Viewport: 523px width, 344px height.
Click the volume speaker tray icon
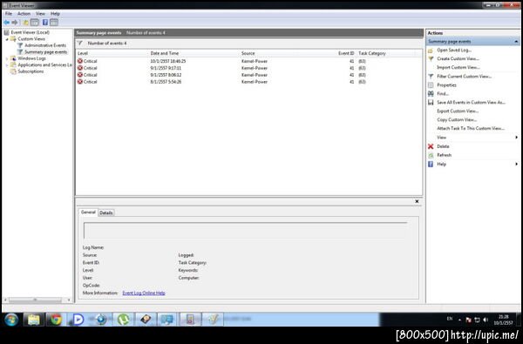486,320
